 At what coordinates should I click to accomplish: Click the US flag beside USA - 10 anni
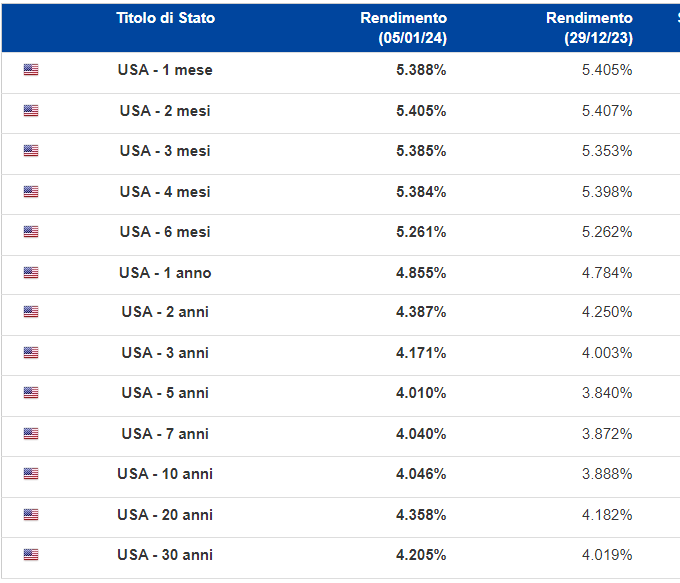[31, 474]
